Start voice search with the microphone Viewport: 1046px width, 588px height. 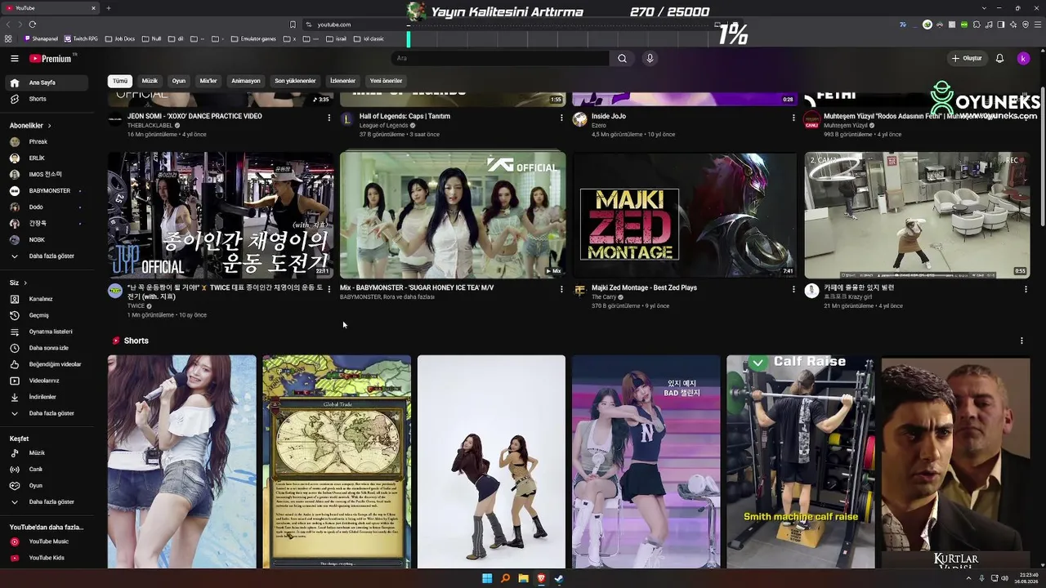pos(650,59)
